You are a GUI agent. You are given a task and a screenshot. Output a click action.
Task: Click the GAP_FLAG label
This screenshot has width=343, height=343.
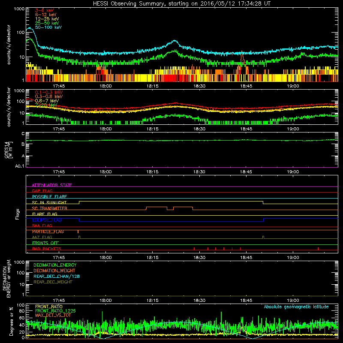pos(42,191)
